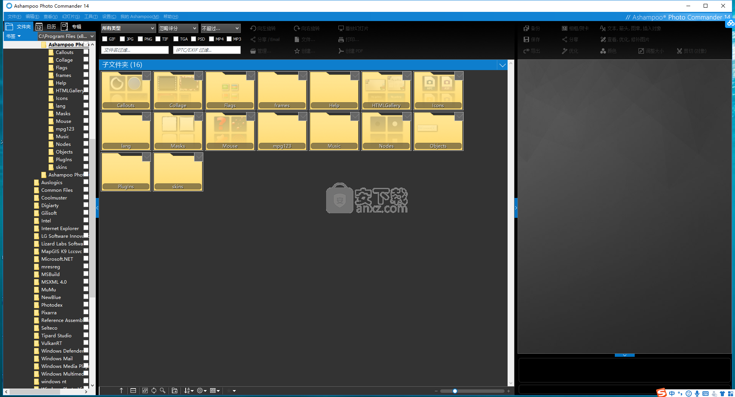The width and height of the screenshot is (735, 397).
Task: Switch to the 专辑 album tab
Action: pyautogui.click(x=72, y=26)
